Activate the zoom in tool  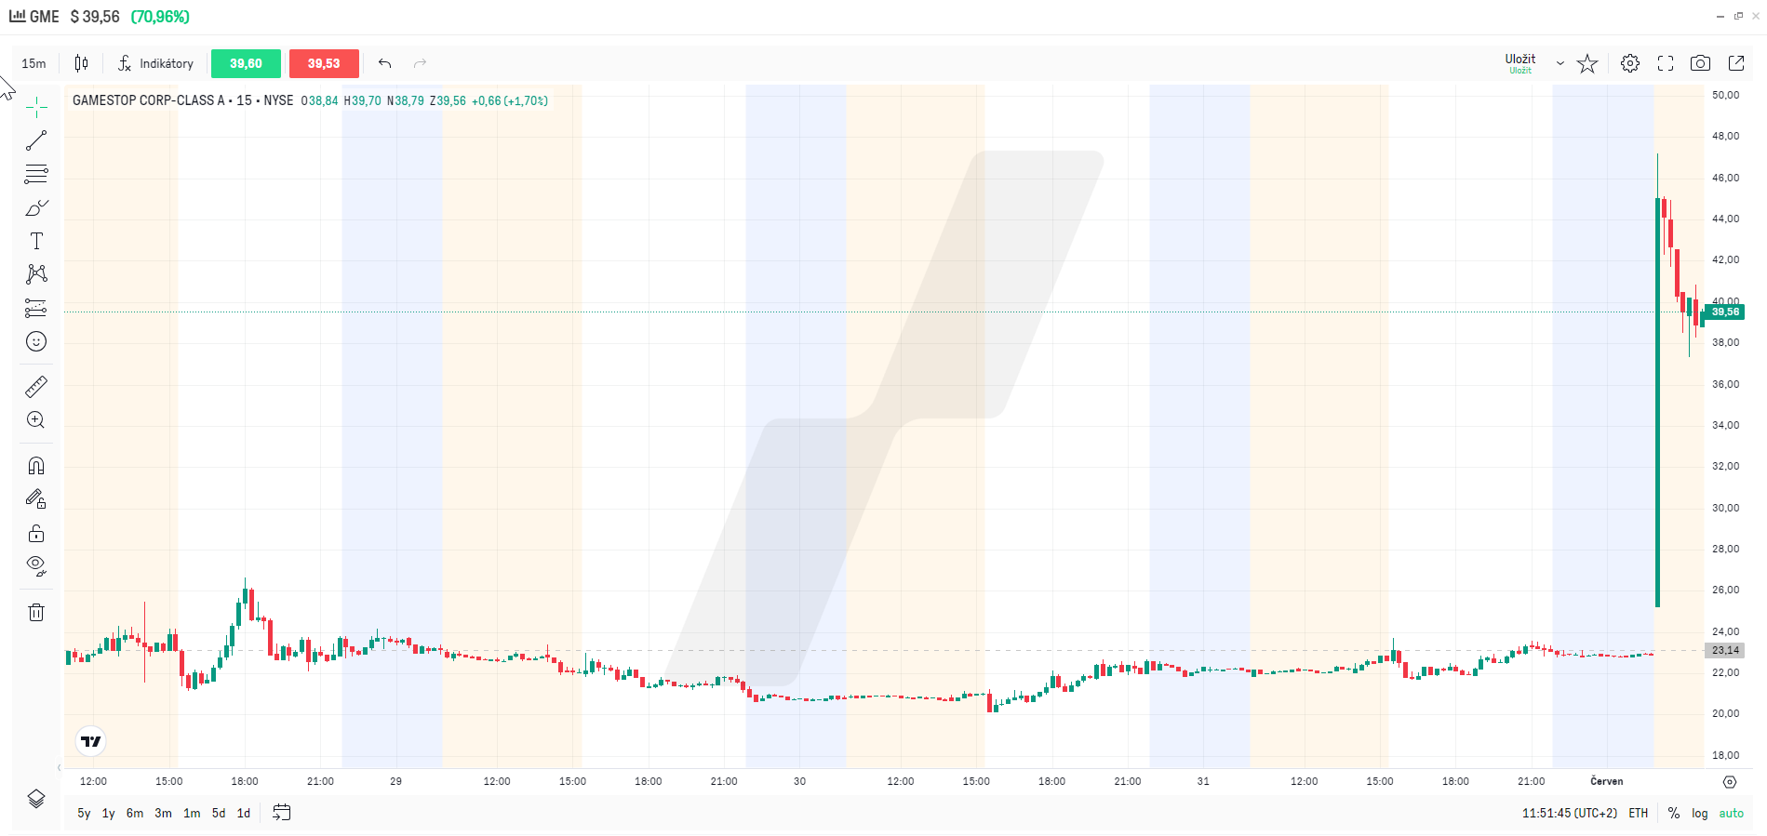coord(36,419)
